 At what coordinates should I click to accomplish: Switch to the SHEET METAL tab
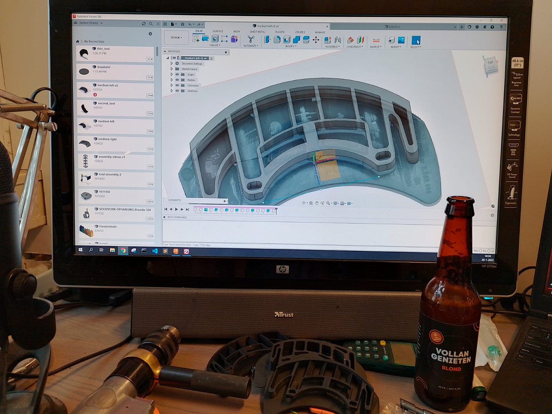[257, 32]
